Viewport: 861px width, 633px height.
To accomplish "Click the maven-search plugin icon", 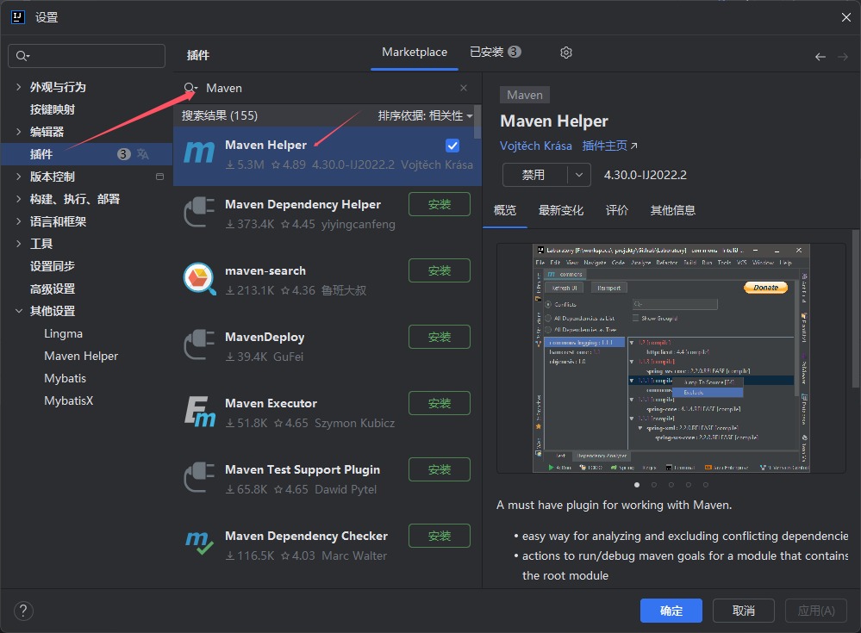I will (199, 279).
